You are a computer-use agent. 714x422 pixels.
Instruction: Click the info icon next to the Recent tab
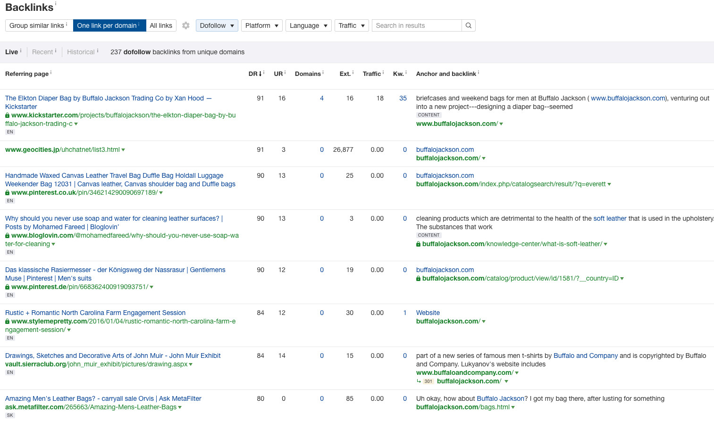click(56, 50)
